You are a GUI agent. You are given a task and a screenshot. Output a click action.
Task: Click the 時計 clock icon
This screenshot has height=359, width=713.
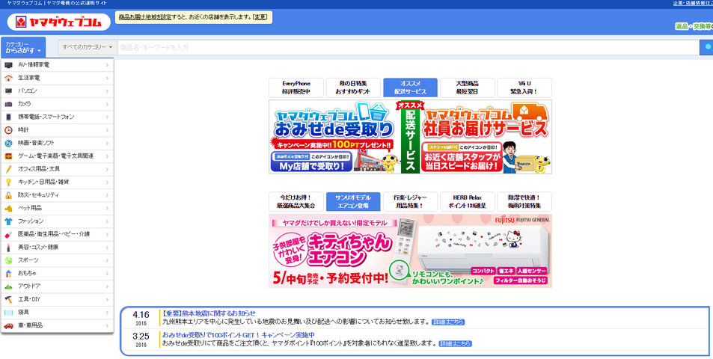click(8, 130)
